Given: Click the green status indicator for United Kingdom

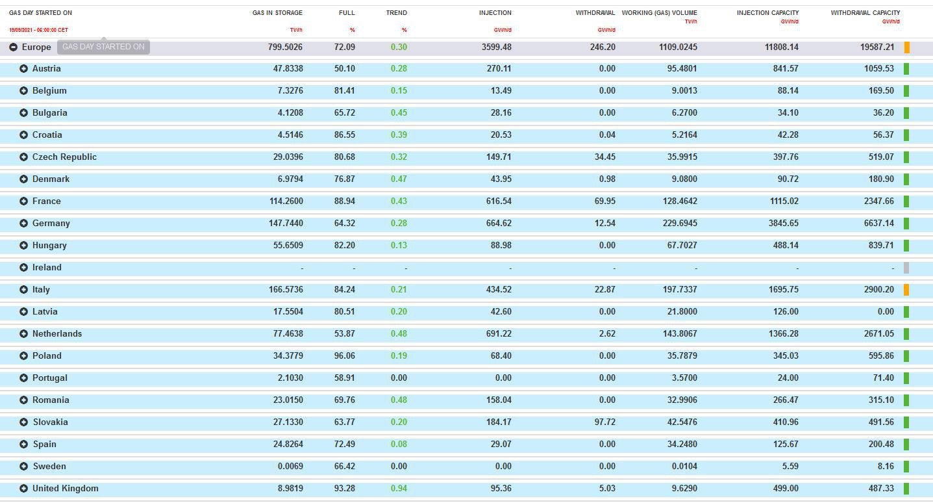Looking at the screenshot, I should point(906,489).
